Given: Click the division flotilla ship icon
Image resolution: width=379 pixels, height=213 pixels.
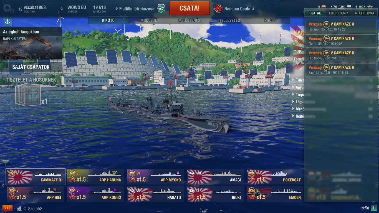Looking at the screenshot, I should coord(161,8).
